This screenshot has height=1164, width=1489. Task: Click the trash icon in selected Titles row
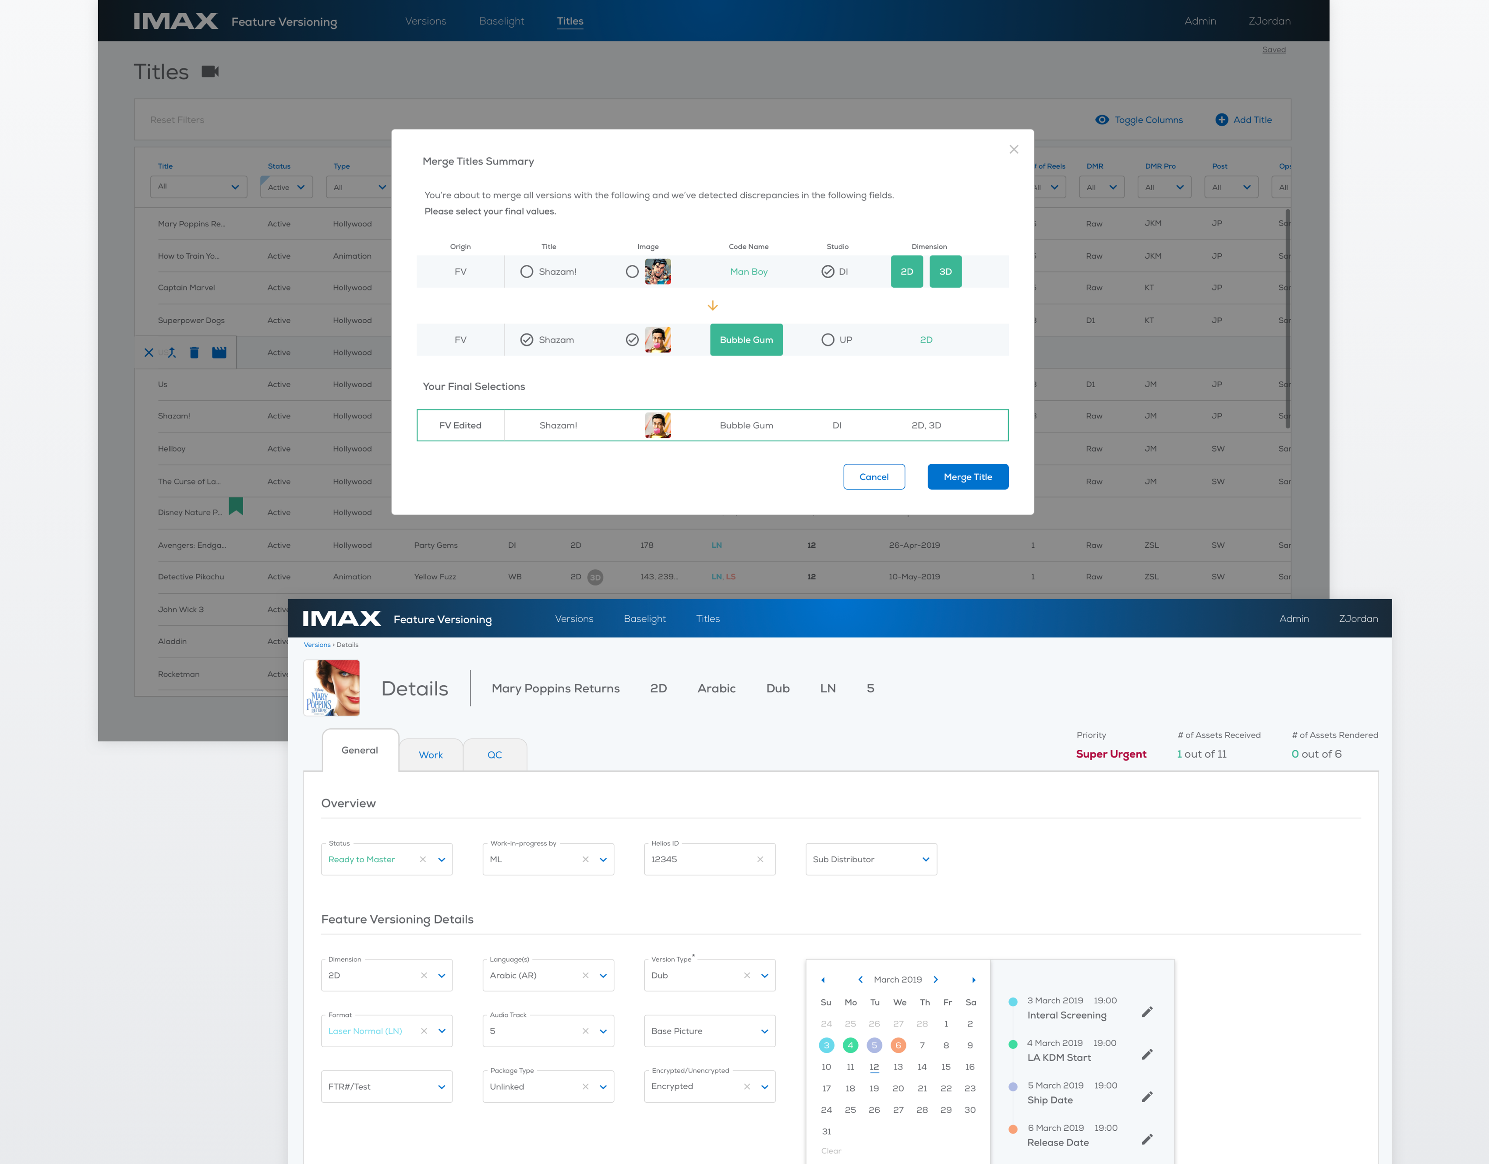(195, 353)
